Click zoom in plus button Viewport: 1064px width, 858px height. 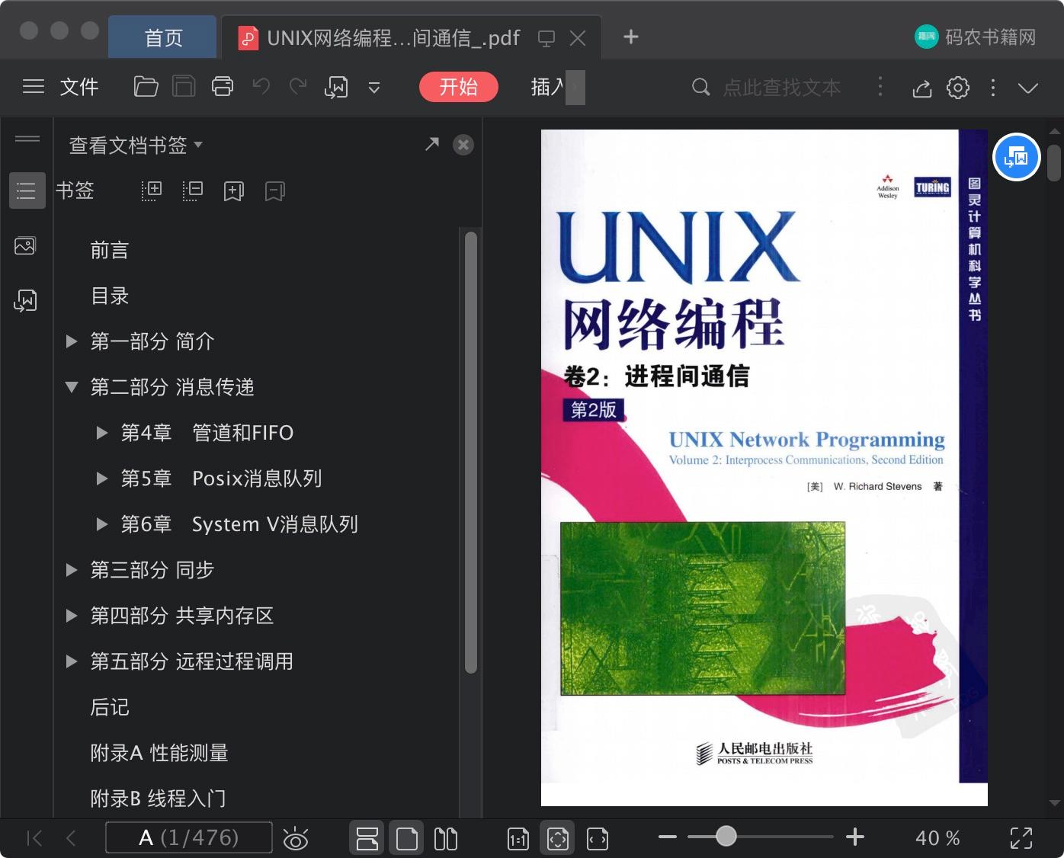pos(855,837)
